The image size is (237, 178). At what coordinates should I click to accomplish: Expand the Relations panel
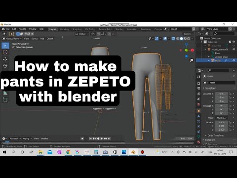pyautogui.click(x=209, y=140)
